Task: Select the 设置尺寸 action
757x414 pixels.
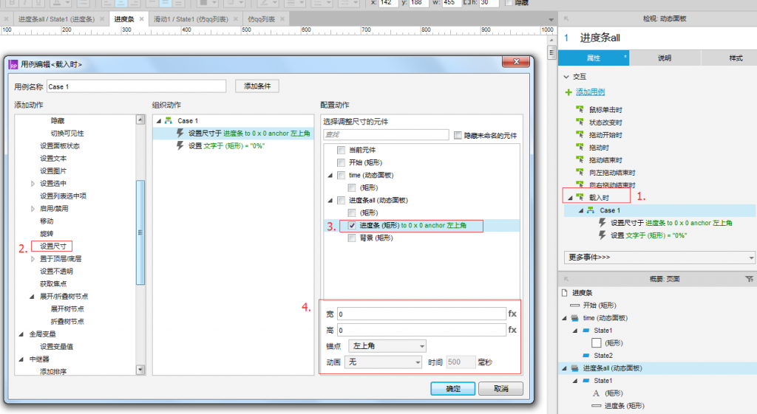Action: [x=53, y=246]
